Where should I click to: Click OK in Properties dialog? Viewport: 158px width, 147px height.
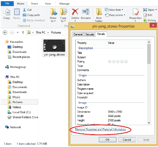pos(108,140)
